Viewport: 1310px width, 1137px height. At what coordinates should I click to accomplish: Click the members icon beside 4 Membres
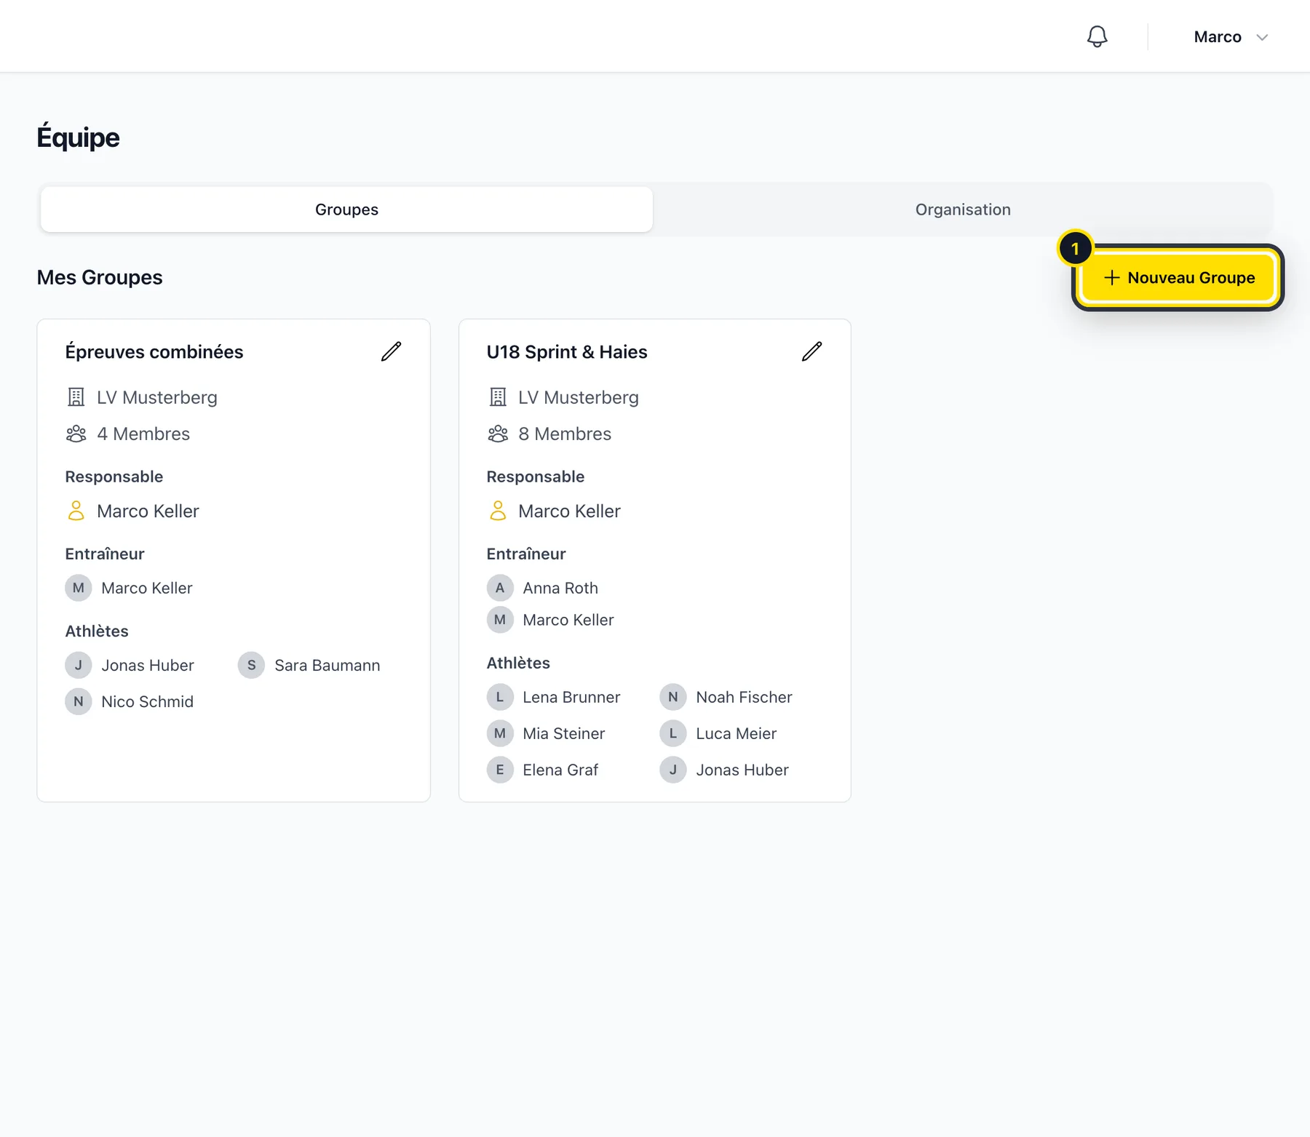point(76,434)
